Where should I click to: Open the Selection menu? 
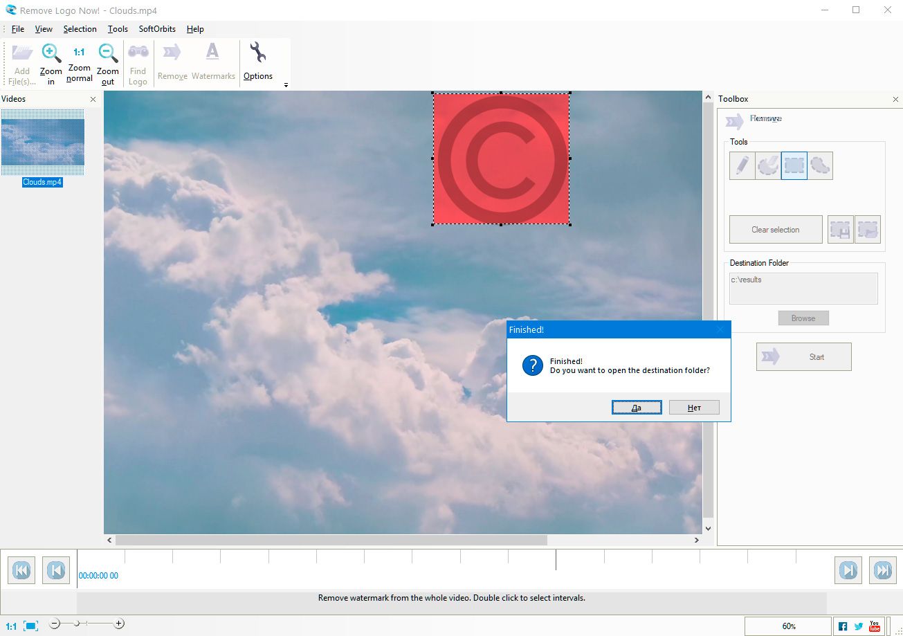[x=80, y=29]
